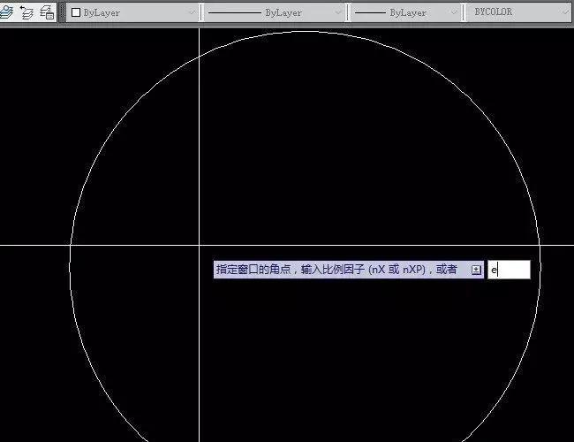Open the lineweight ByLayer dropdown
This screenshot has height=442, width=574.
pos(454,13)
